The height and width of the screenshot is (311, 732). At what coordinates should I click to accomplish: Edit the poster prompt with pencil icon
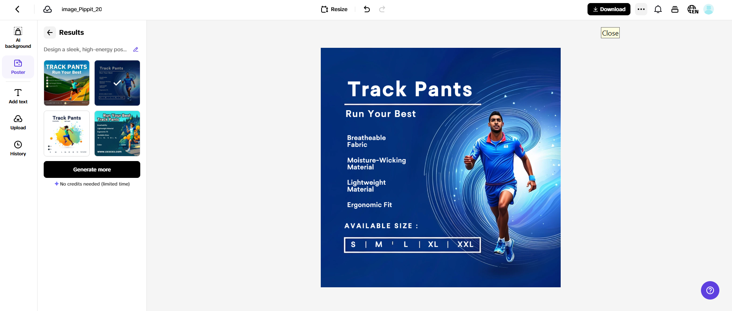[136, 49]
